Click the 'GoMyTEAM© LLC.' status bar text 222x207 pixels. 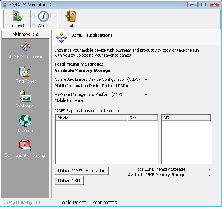click(23, 203)
